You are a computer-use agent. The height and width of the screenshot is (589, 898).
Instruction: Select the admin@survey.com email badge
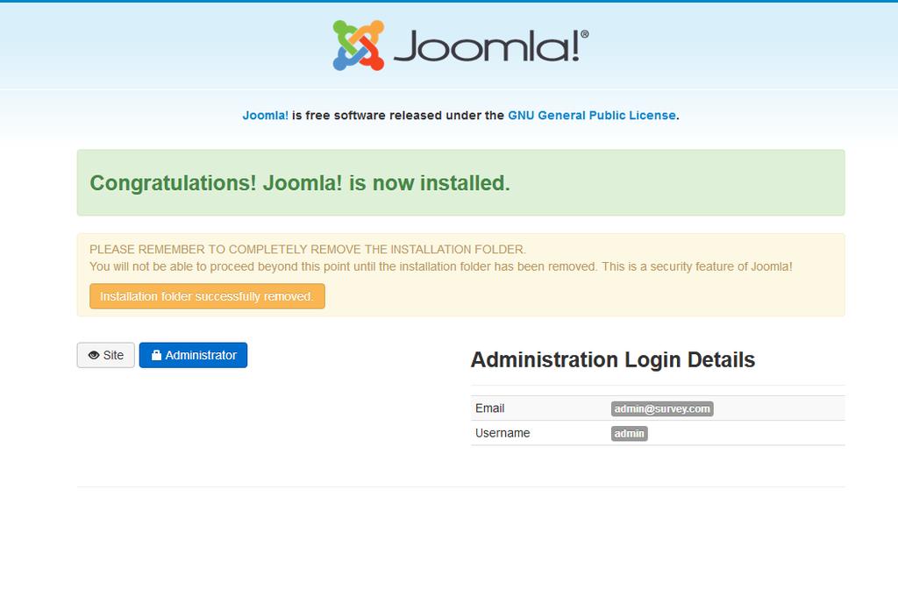662,408
